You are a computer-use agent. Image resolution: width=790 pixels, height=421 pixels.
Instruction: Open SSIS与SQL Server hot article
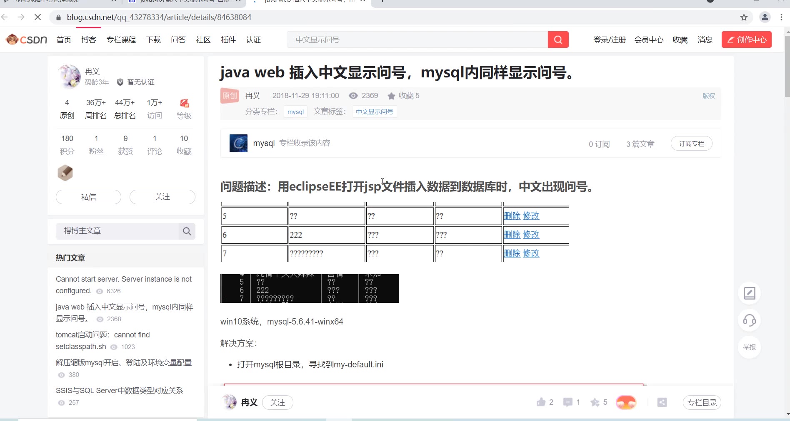[x=120, y=391]
